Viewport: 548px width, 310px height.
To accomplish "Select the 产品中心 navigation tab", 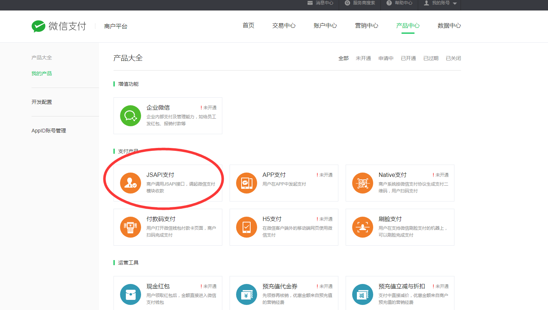I will (408, 26).
